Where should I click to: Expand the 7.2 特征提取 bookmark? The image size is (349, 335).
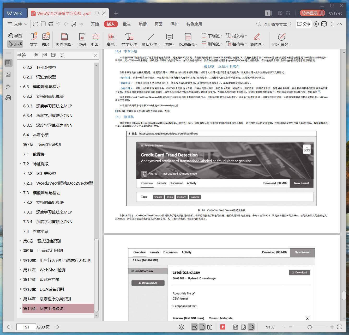point(21,164)
